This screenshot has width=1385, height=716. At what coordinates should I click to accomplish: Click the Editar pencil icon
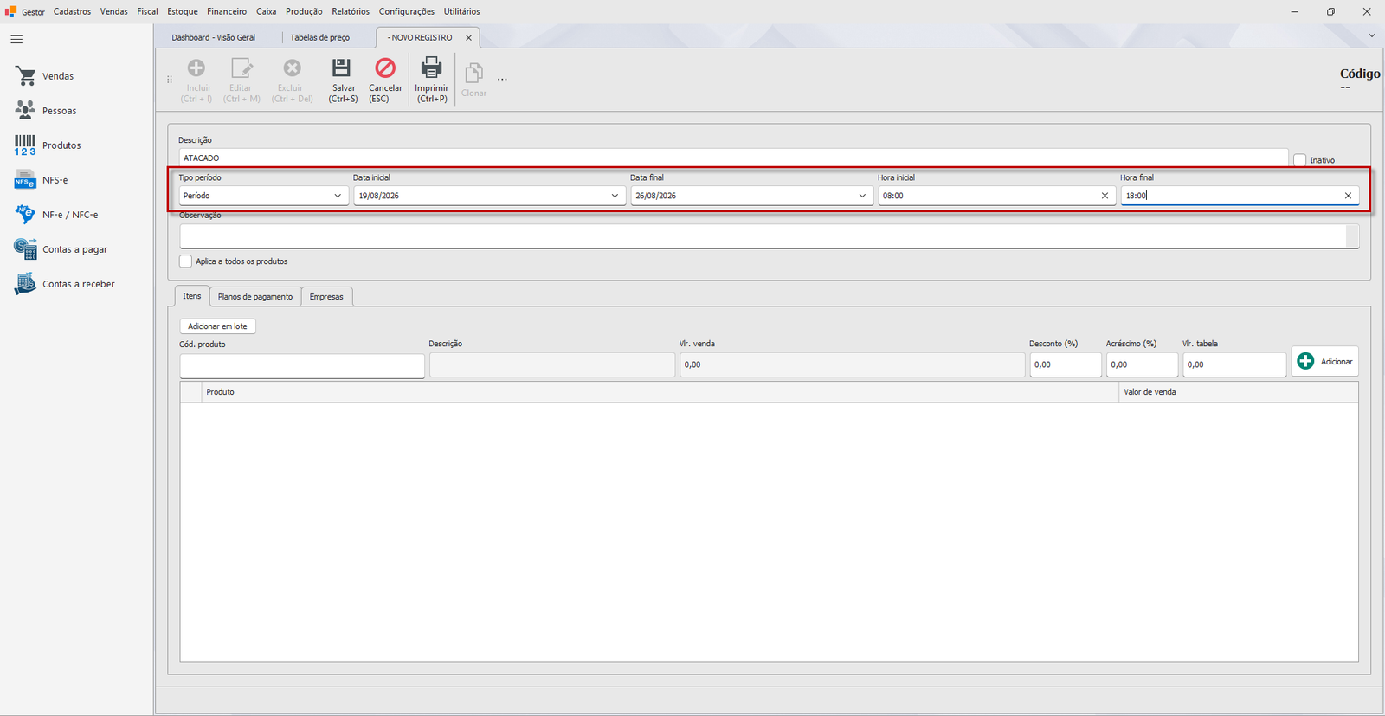click(x=241, y=68)
